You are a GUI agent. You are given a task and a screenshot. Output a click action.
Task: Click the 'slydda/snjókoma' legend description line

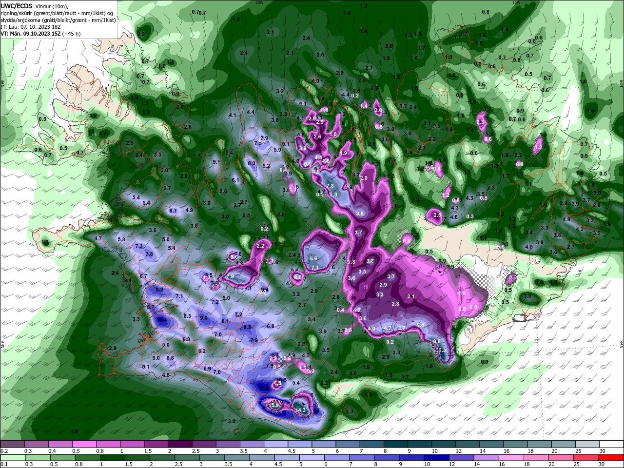click(x=58, y=20)
